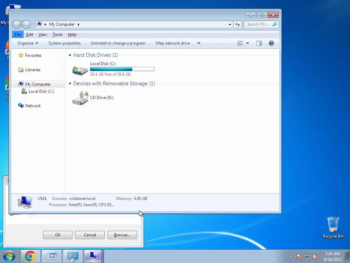Click the VM1 computer icon in details pane
This screenshot has height=263, width=350.
[25, 202]
